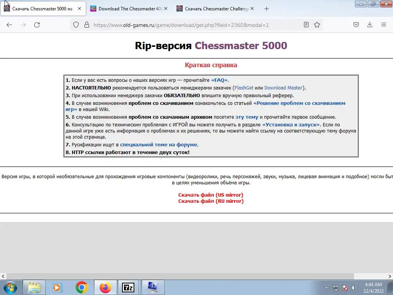The image size is (393, 295).
Task: Open the FlashGet link
Action: [244, 88]
